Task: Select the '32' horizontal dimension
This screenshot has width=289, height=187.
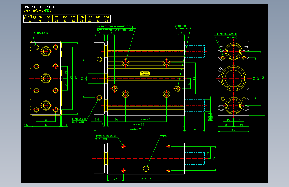Action: point(46,120)
